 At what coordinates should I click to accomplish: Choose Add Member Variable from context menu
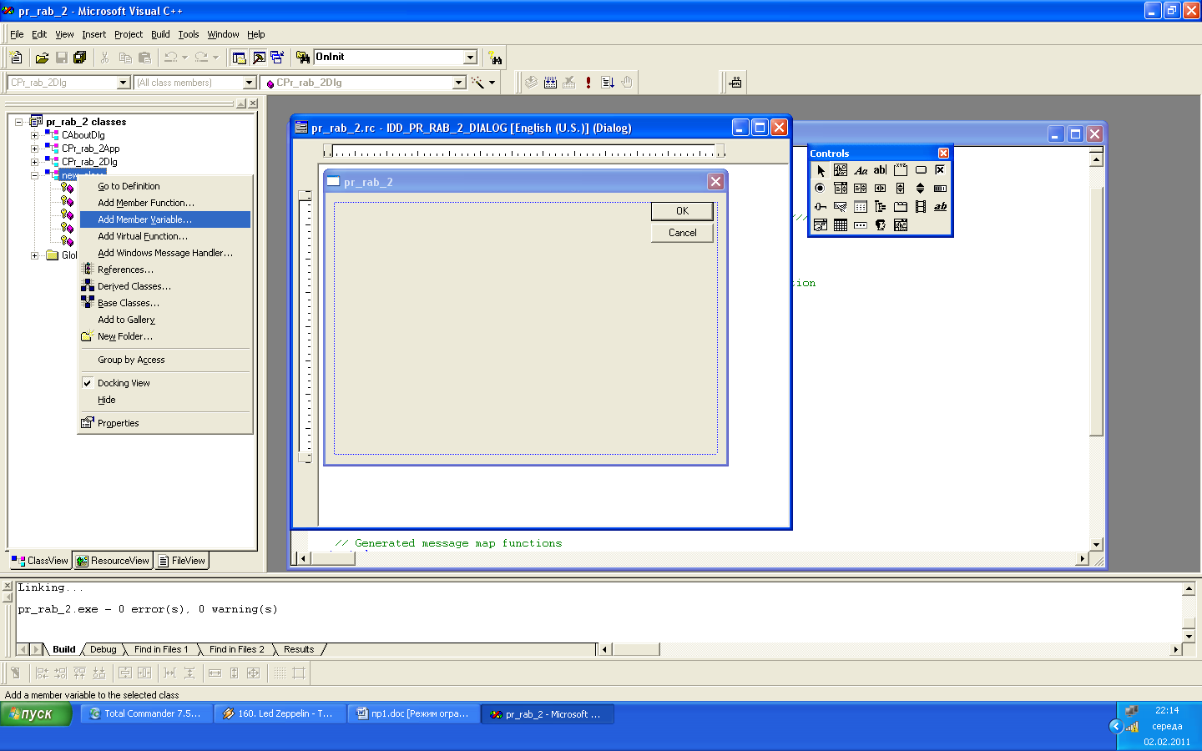(164, 219)
